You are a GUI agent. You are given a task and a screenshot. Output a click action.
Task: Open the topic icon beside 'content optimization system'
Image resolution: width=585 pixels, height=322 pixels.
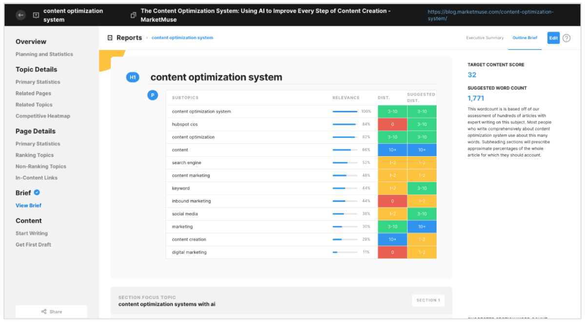(x=36, y=15)
